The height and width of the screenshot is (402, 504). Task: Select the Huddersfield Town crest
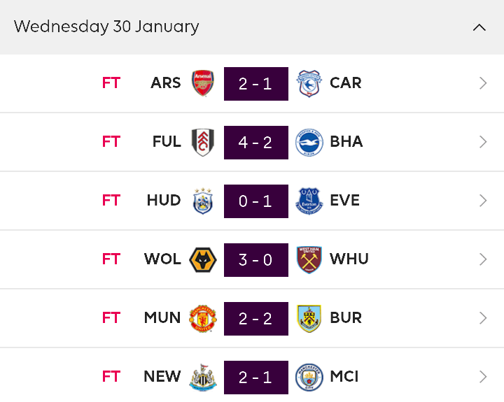pos(203,201)
